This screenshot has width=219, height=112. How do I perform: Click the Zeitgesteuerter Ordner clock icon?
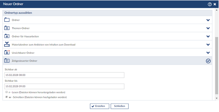coord(7,60)
